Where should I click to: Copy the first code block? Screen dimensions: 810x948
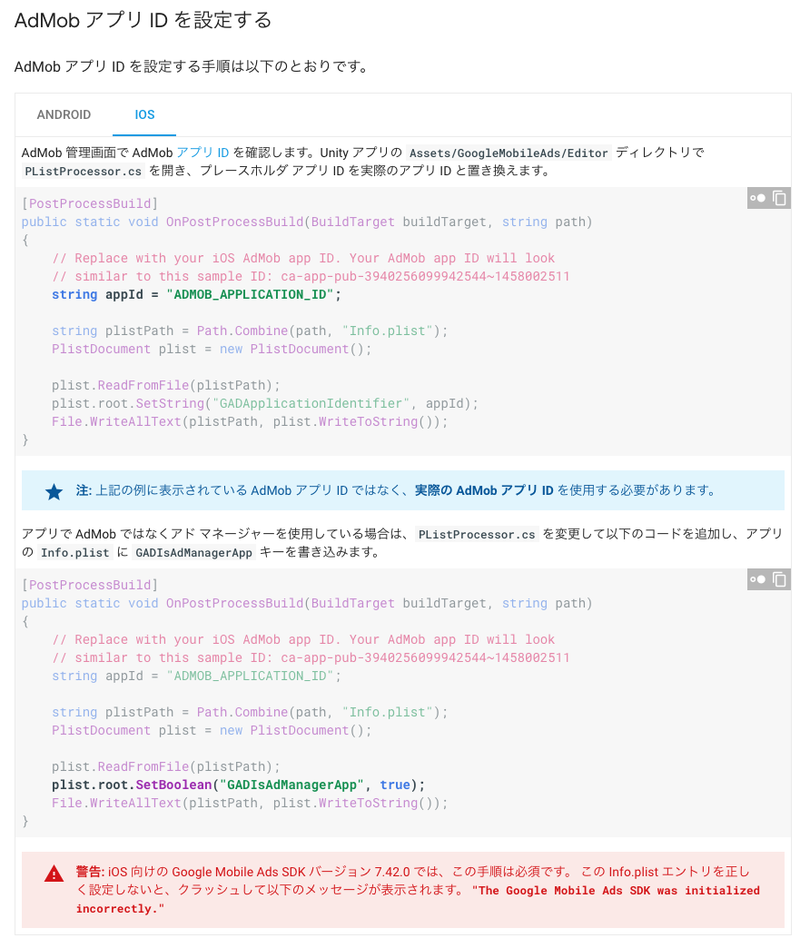[x=780, y=198]
